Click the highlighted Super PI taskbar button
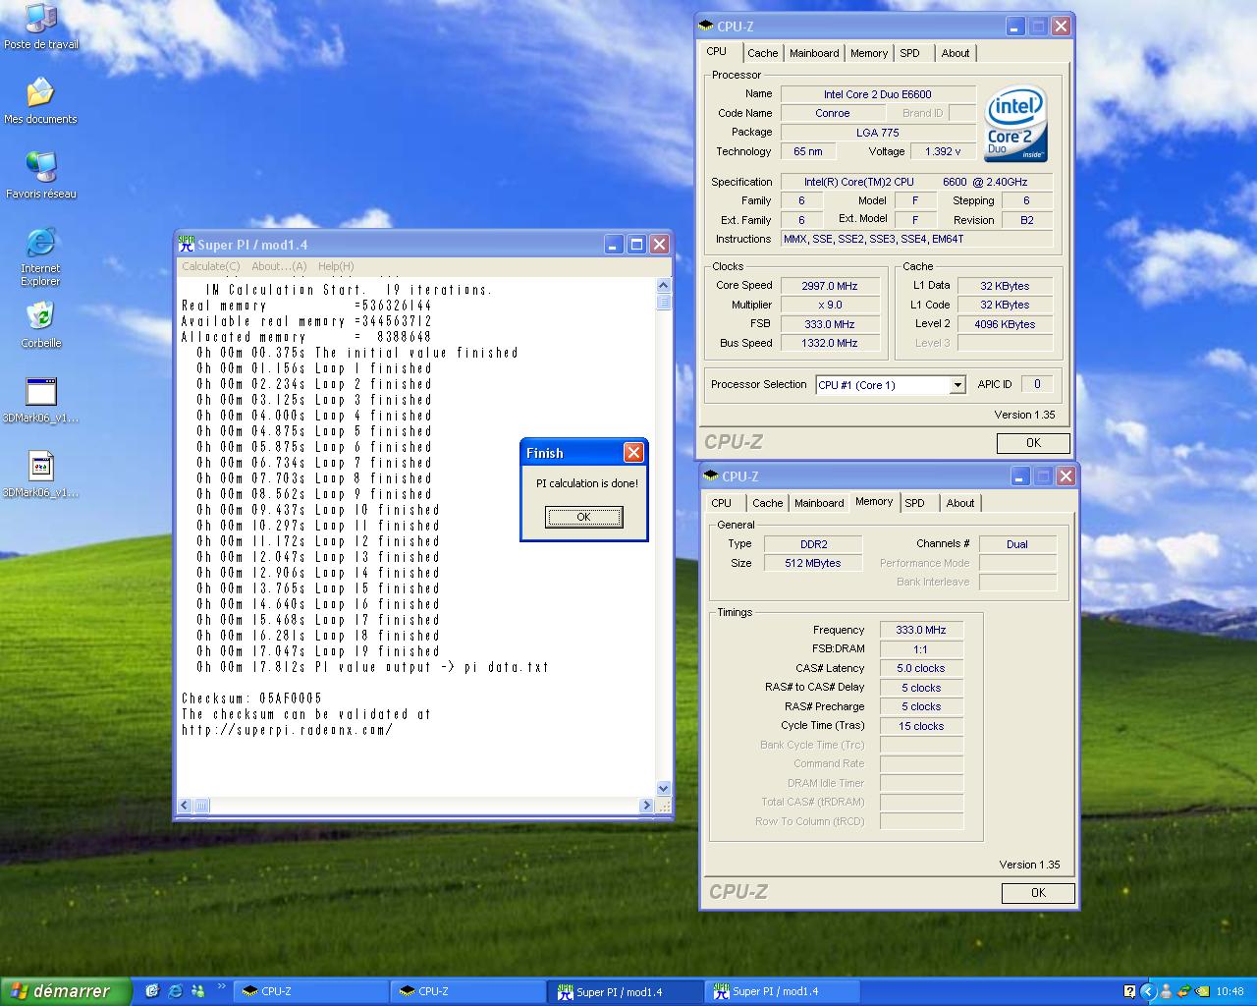Viewport: 1257px width, 1006px height. click(x=625, y=992)
